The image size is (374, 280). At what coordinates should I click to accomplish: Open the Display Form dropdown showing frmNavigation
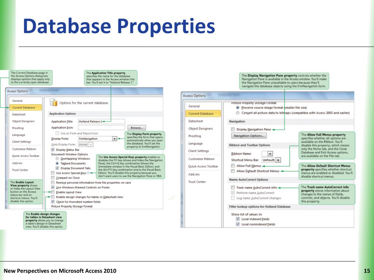click(x=114, y=139)
